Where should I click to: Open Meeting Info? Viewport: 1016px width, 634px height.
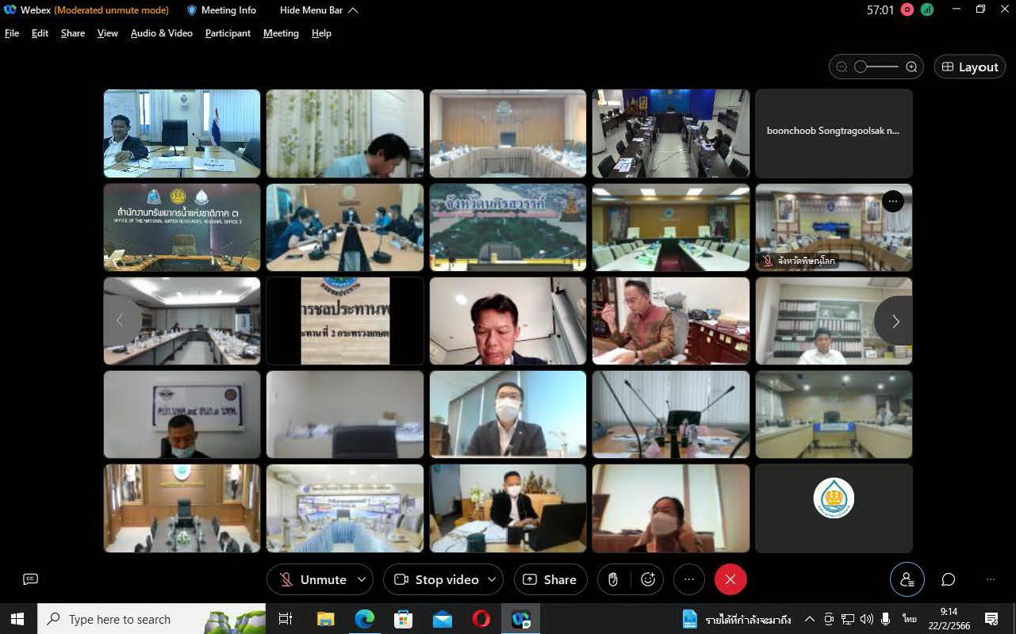[221, 10]
